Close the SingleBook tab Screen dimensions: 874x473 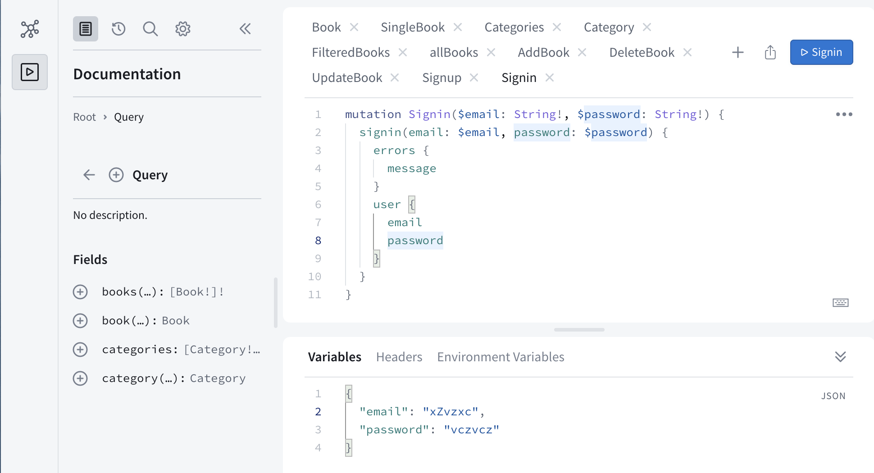pyautogui.click(x=458, y=27)
